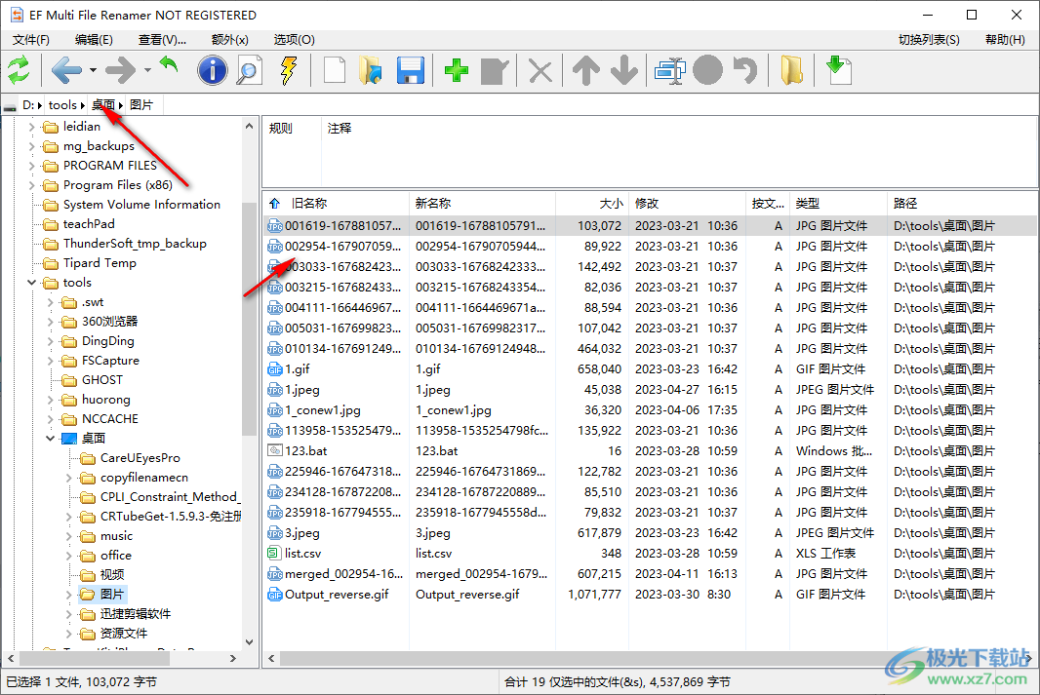
Task: Open rules file with folder icon
Action: (371, 70)
